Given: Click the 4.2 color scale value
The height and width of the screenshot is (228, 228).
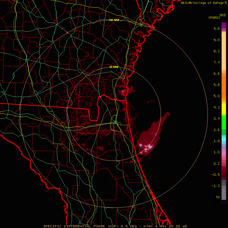Looking at the screenshot, I should [217, 107].
